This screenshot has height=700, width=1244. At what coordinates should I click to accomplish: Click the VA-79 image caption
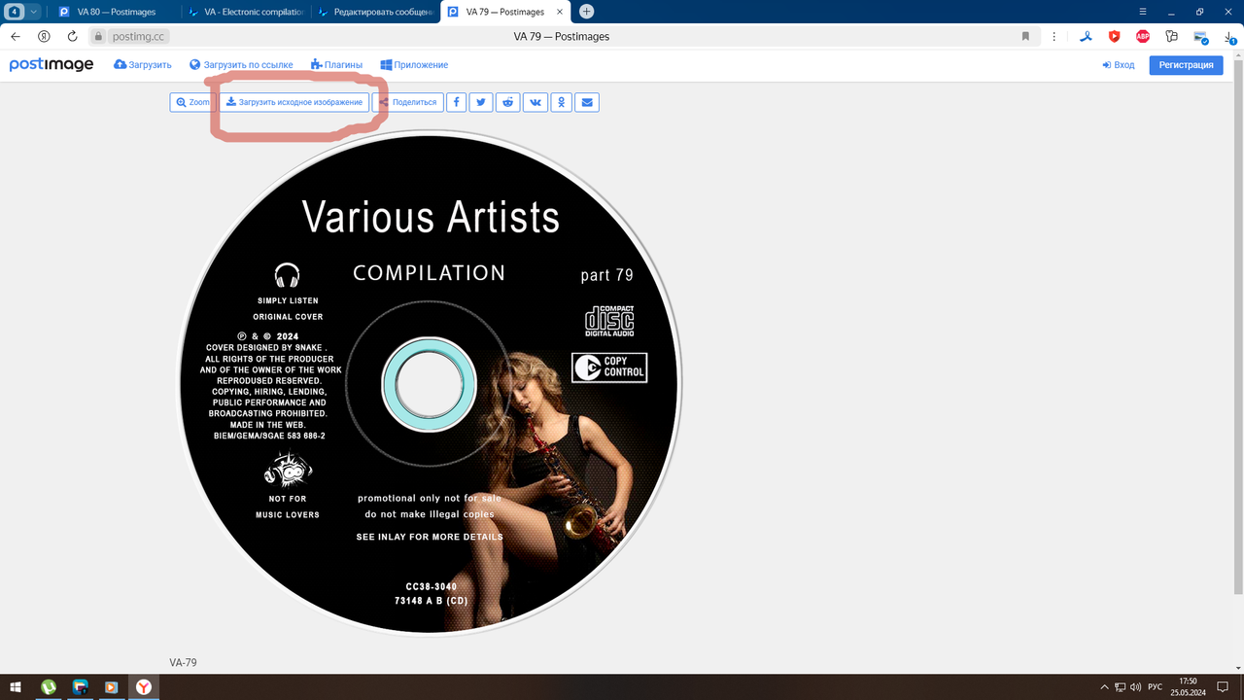tap(183, 662)
